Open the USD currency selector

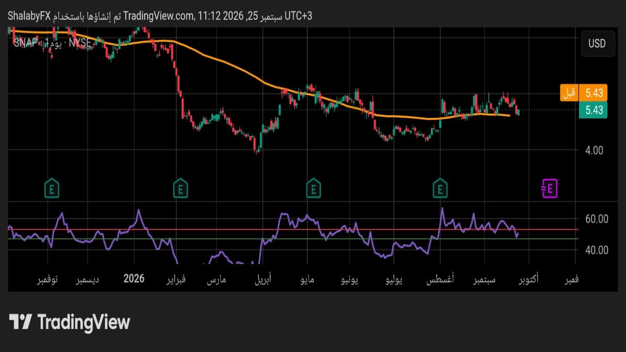(x=597, y=44)
